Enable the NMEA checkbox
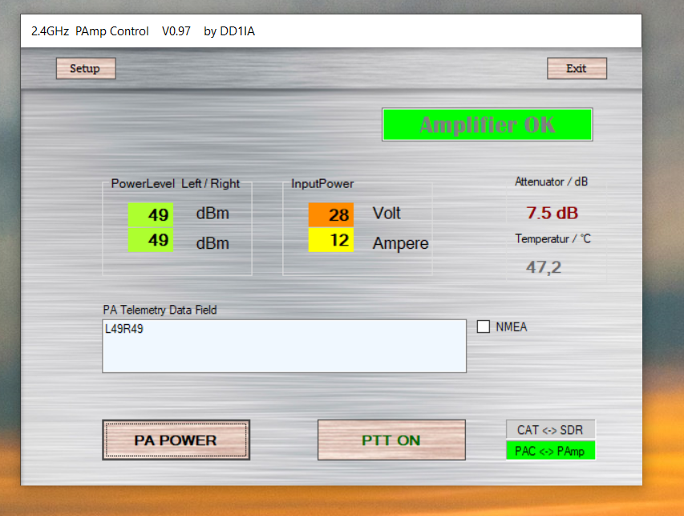 [484, 327]
